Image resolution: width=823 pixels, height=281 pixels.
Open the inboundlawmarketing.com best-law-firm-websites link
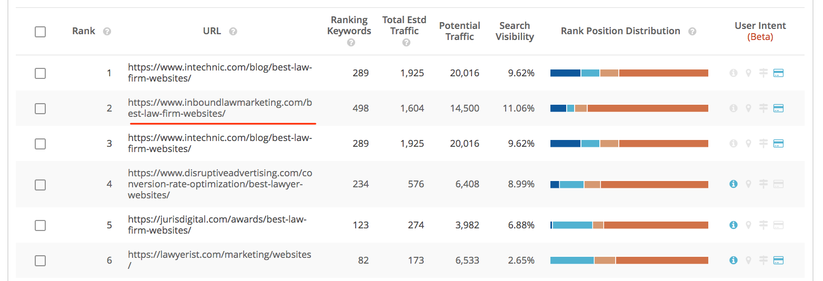point(220,108)
